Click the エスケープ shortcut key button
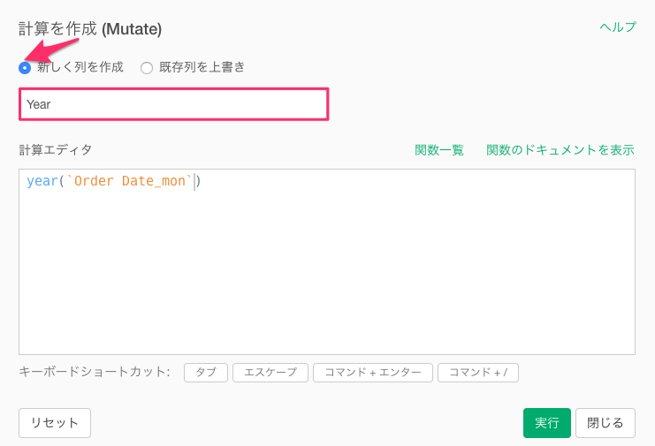655x446 pixels. (x=270, y=372)
